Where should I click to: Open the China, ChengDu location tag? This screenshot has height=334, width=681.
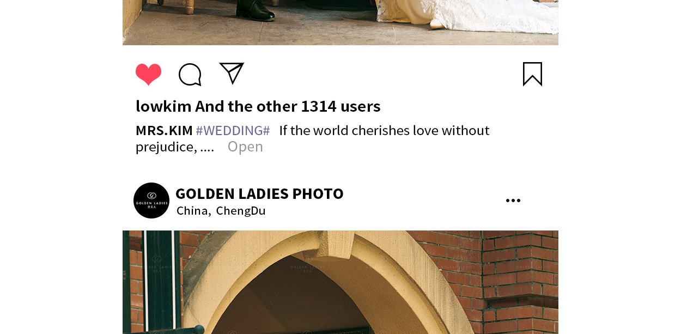221,211
